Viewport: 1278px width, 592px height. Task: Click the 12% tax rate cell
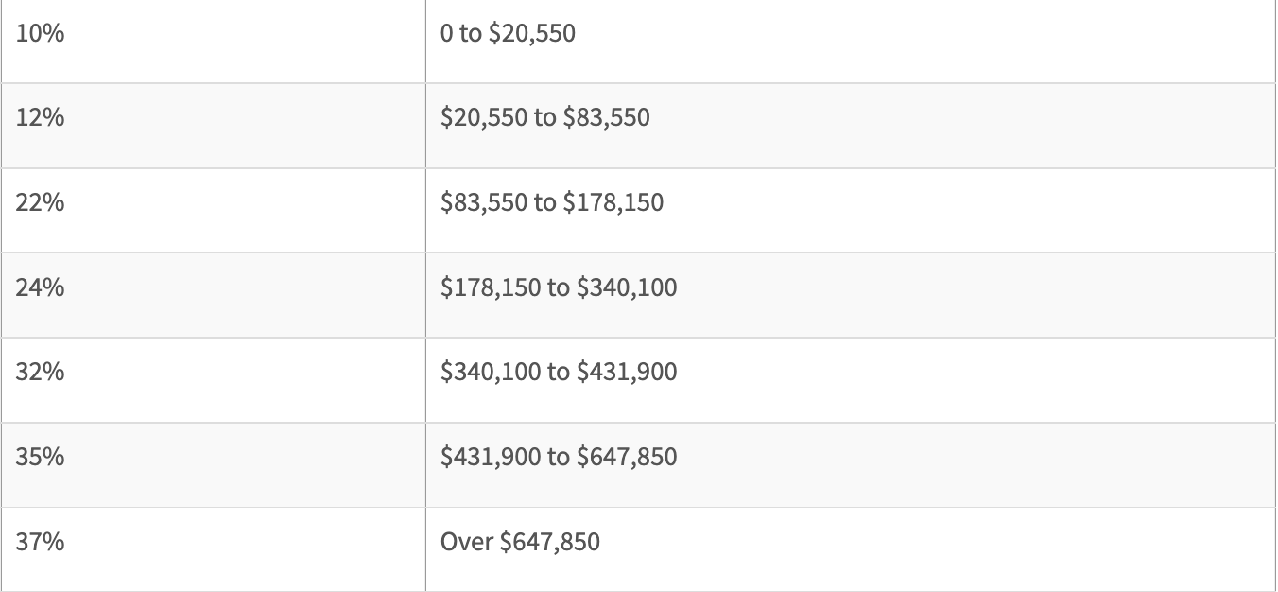coord(213,126)
